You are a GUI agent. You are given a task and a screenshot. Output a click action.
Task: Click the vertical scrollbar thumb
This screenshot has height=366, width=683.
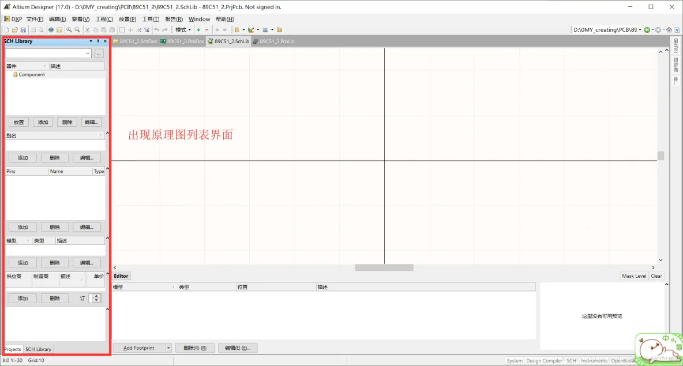pos(661,156)
